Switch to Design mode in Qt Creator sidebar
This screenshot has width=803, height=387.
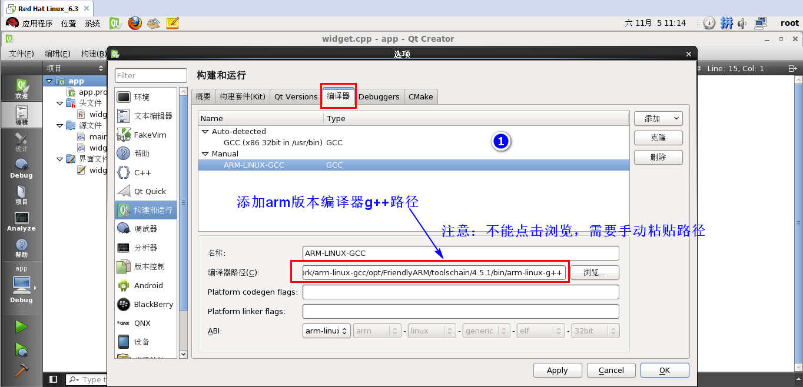pos(21,142)
